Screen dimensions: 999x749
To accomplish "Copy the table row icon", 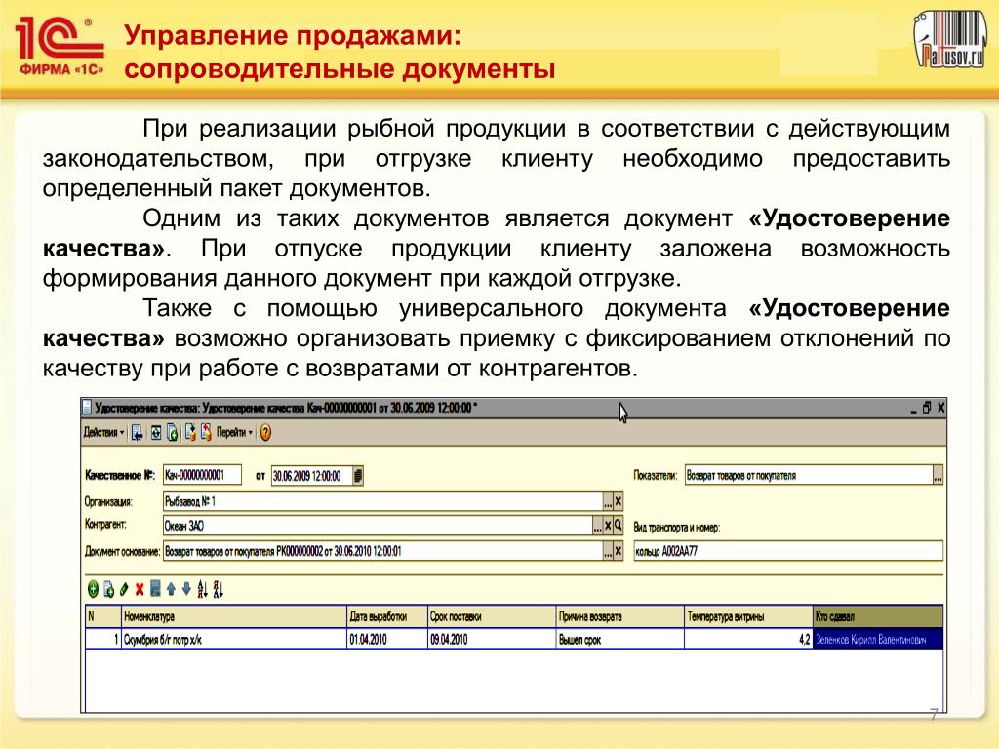I will 109,589.
